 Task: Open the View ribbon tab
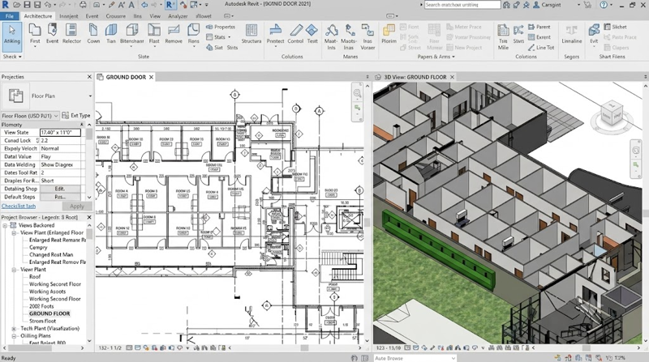(155, 16)
